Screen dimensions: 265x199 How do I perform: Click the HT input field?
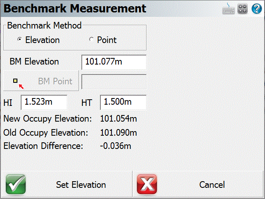(x=123, y=103)
